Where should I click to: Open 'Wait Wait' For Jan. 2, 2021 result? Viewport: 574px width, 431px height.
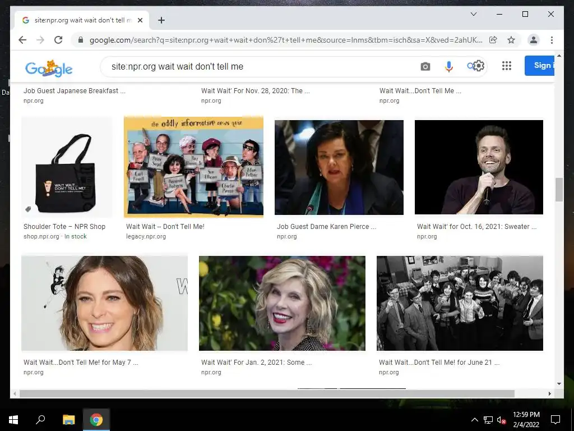point(256,363)
